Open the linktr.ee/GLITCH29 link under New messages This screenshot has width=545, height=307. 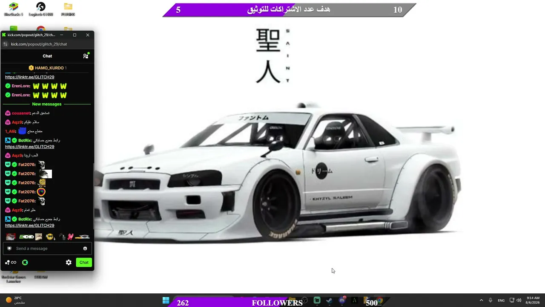click(x=29, y=147)
